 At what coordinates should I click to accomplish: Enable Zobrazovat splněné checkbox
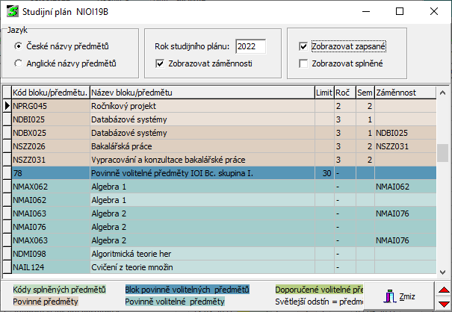click(x=303, y=63)
